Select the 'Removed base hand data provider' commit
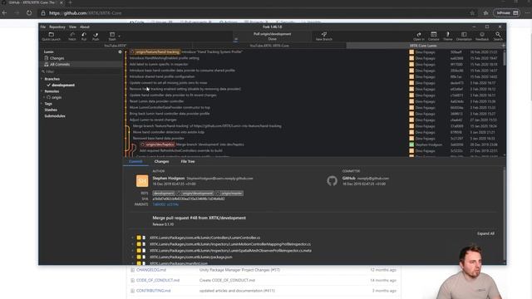532x299 pixels. click(159, 139)
